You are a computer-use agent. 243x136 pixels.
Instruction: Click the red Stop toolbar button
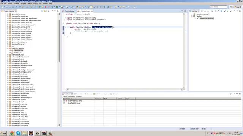pos(46,7)
